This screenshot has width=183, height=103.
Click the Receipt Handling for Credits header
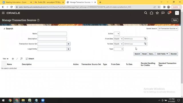point(148,64)
